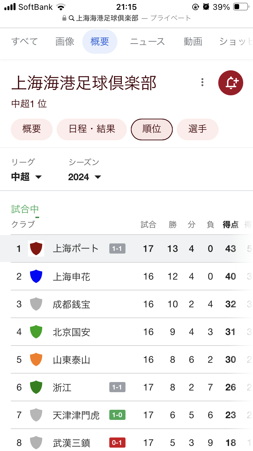The height and width of the screenshot is (451, 253).
Task: Tap the red 0-1 score badge
Action: pos(117,443)
